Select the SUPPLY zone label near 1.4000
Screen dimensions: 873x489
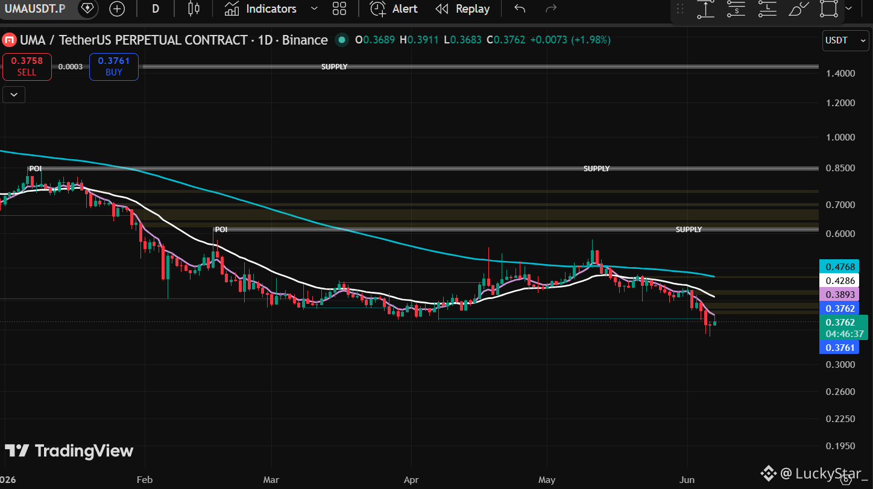tap(335, 67)
